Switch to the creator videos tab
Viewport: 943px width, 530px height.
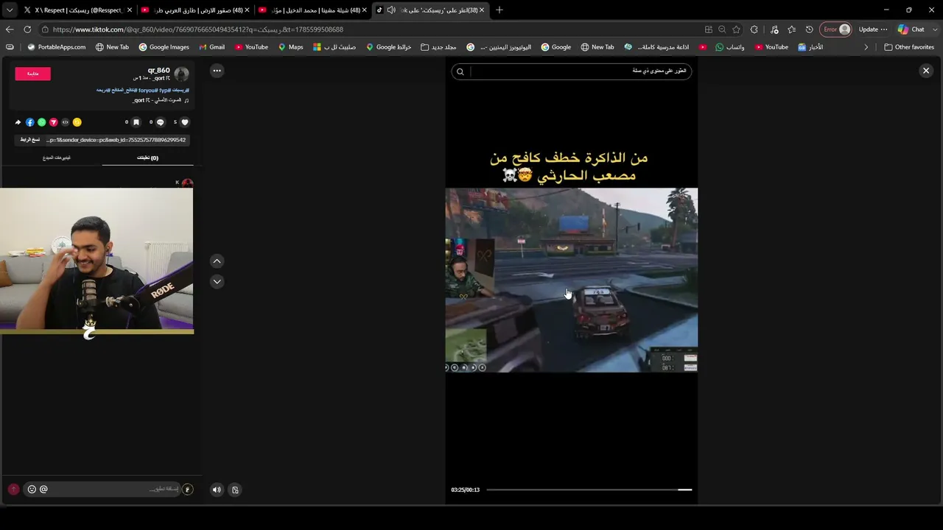[x=57, y=158]
